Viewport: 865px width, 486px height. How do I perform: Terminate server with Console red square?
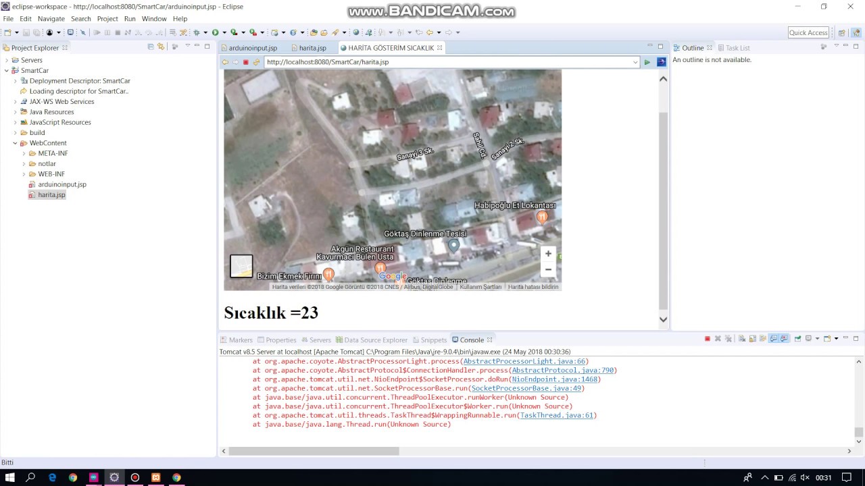pyautogui.click(x=708, y=339)
